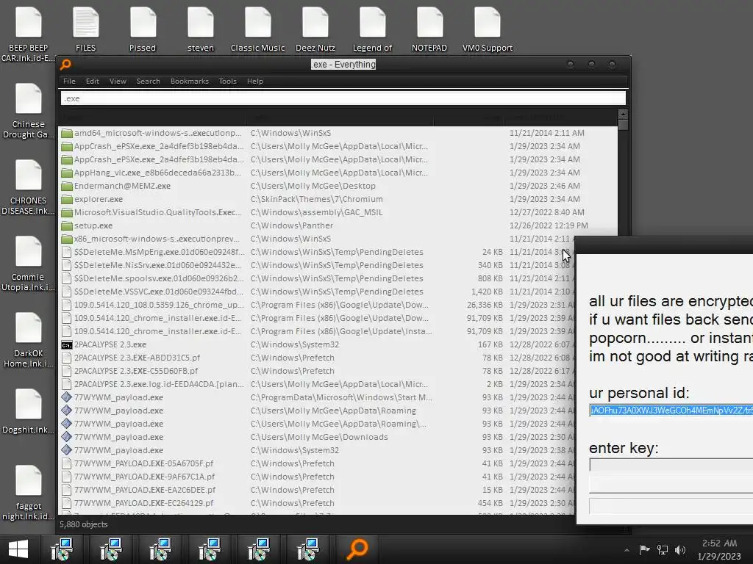This screenshot has width=753, height=564.
Task: Open the File menu
Action: (69, 81)
